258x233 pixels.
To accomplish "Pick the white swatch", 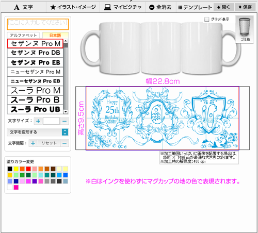I will [10, 187].
